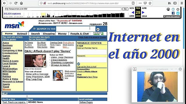Expand 'About this capture' dropdown
The width and height of the screenshot is (186, 104).
click(171, 16)
